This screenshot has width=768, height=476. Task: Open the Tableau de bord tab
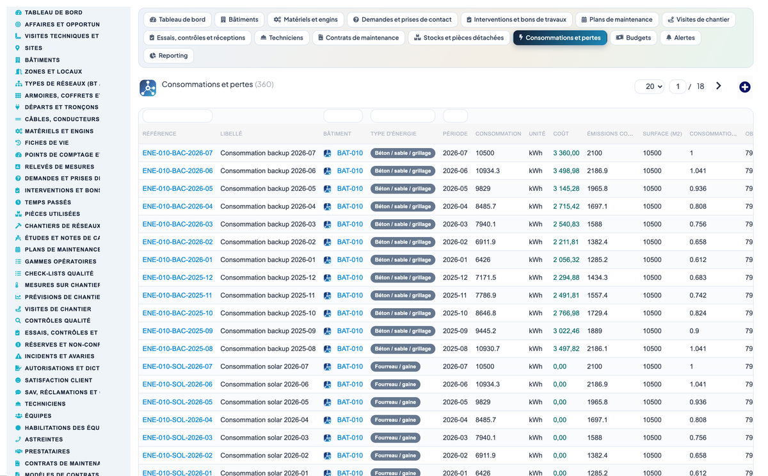click(177, 20)
